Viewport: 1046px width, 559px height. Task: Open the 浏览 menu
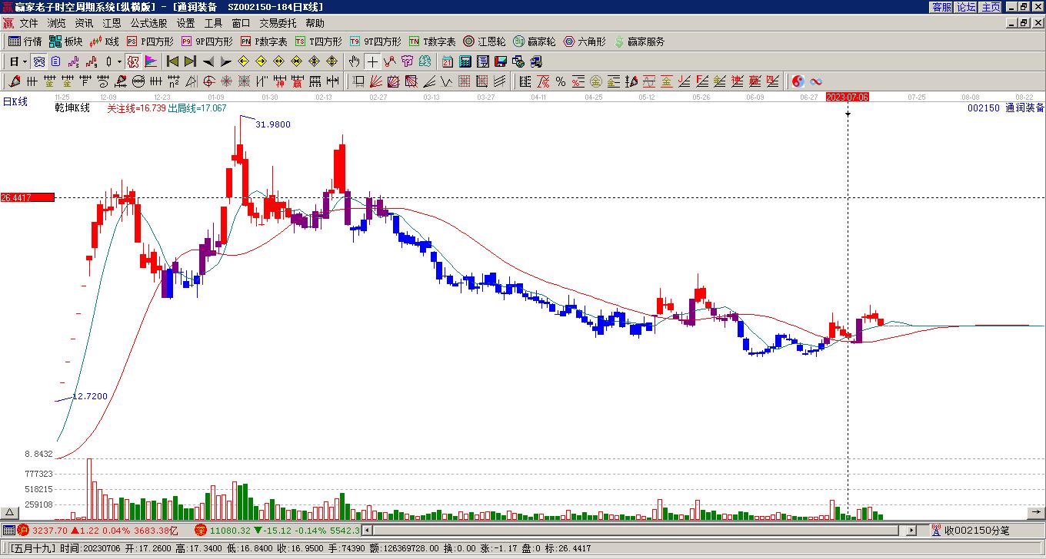tap(56, 24)
